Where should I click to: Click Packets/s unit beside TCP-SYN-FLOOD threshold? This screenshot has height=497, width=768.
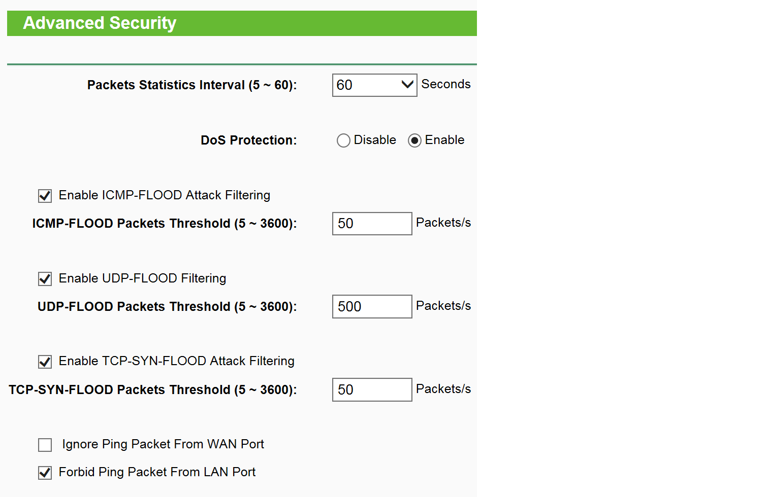point(443,389)
